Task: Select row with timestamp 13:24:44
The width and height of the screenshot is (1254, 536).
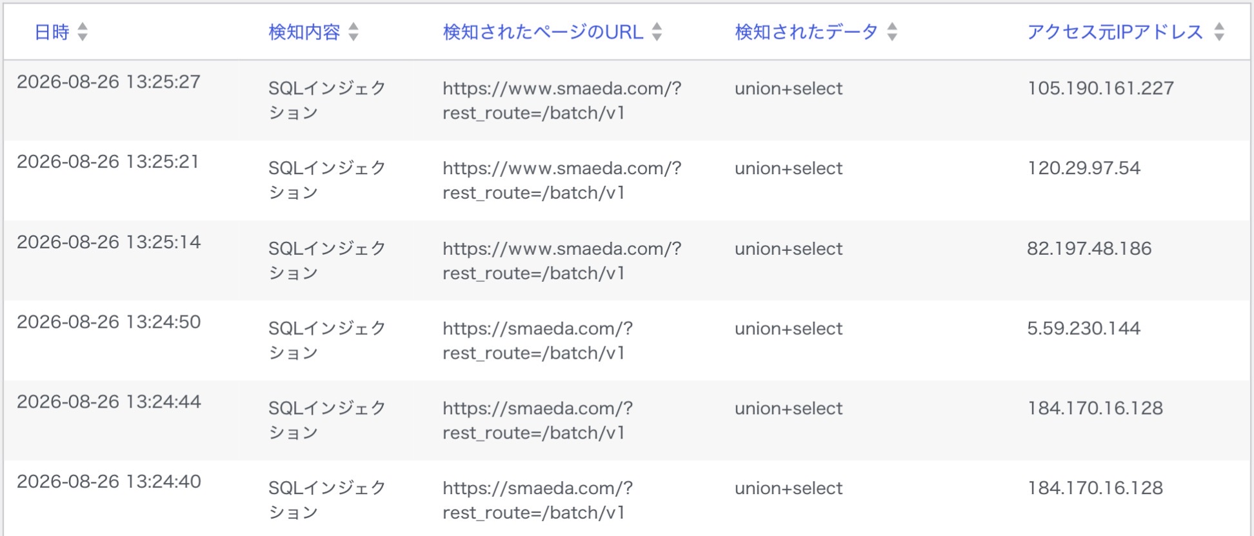Action: tap(626, 421)
